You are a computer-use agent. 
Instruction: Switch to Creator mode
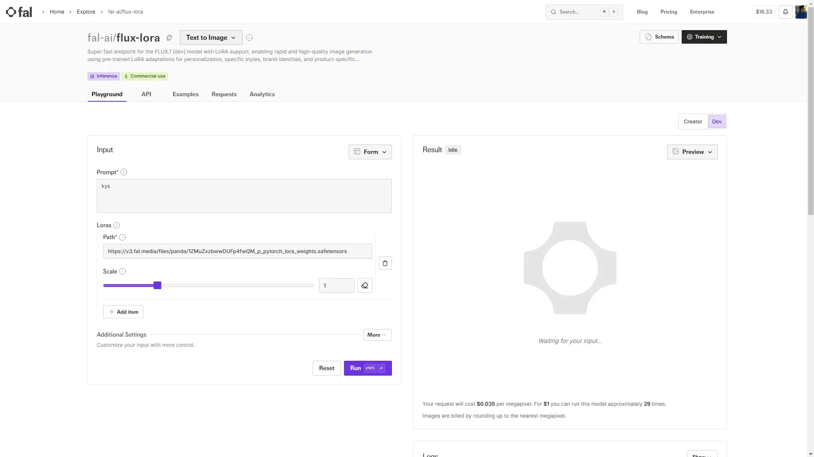693,122
